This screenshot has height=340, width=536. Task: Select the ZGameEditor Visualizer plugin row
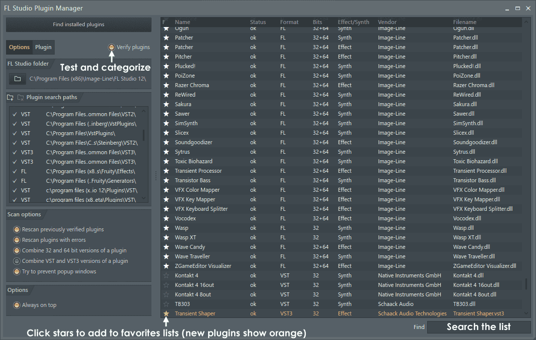pyautogui.click(x=341, y=266)
